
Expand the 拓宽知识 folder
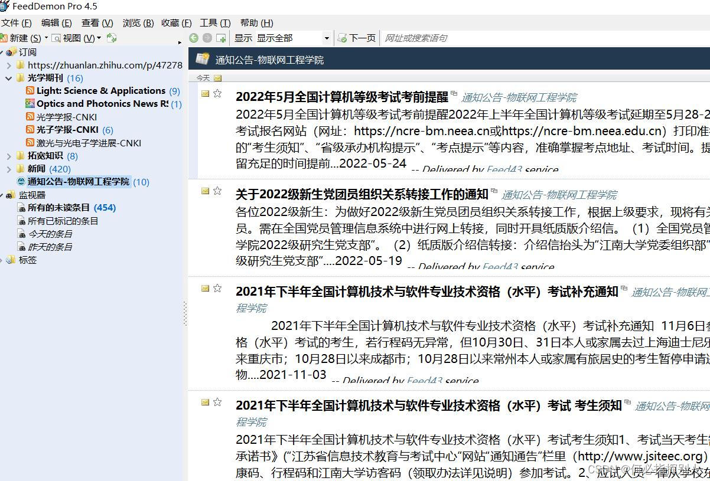[9, 156]
